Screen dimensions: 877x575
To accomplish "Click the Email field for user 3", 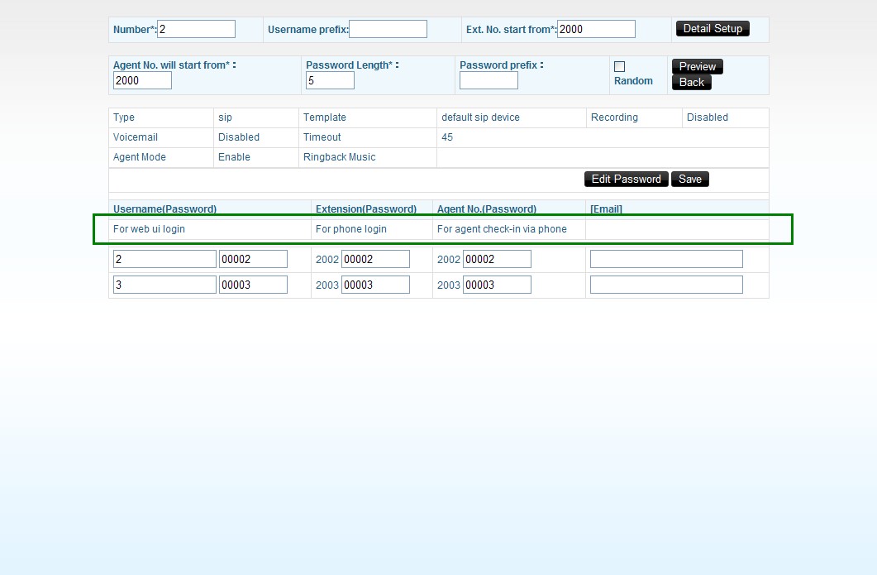I will pyautogui.click(x=666, y=285).
